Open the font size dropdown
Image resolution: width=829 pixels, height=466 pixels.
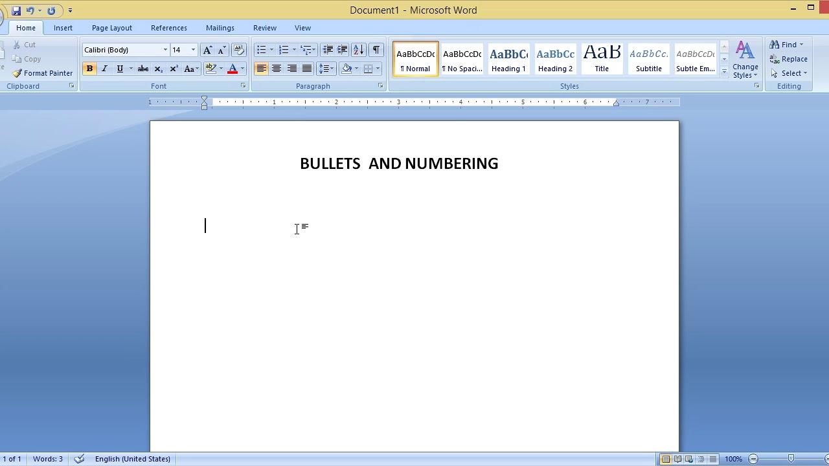[192, 50]
